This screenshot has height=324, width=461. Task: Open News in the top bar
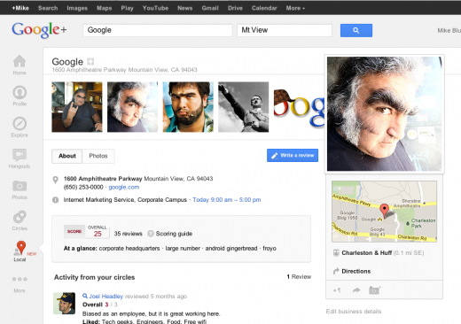pos(185,8)
